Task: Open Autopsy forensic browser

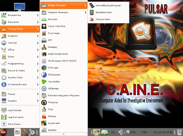Action: [63, 47]
